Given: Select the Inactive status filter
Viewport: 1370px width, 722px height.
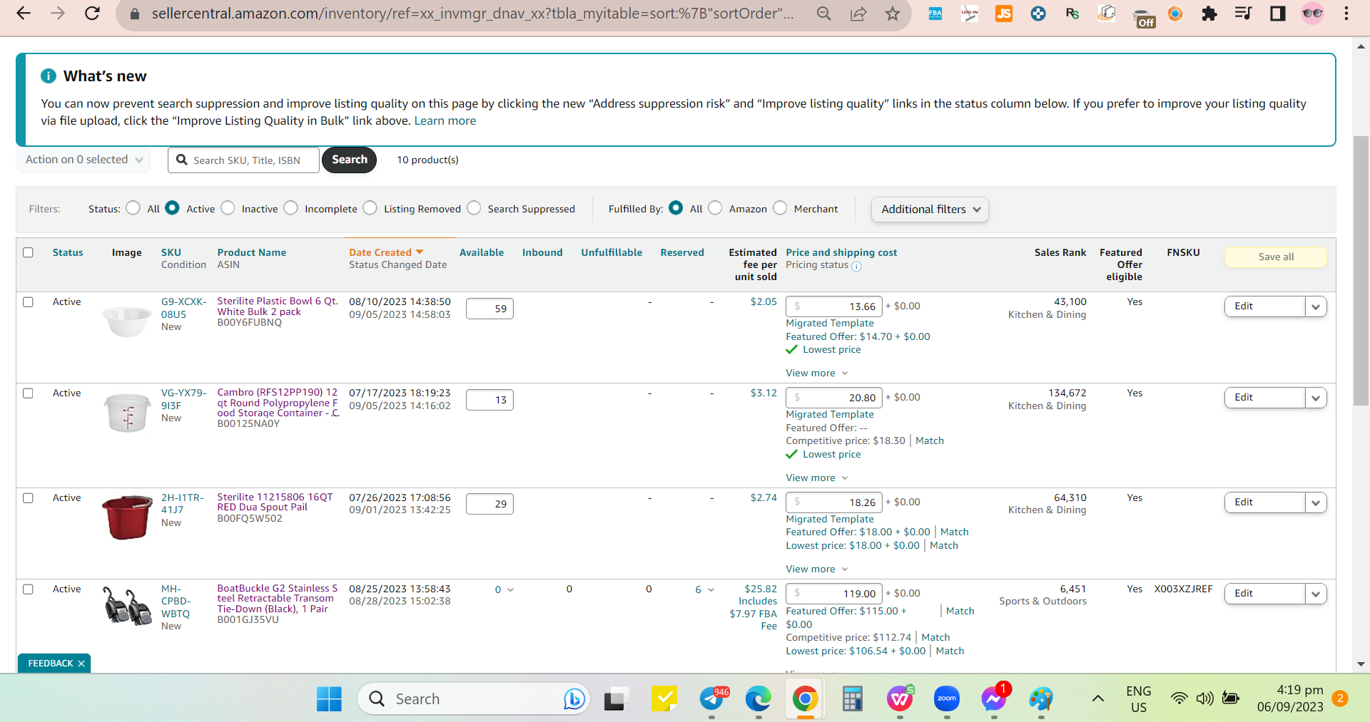Looking at the screenshot, I should [x=228, y=208].
